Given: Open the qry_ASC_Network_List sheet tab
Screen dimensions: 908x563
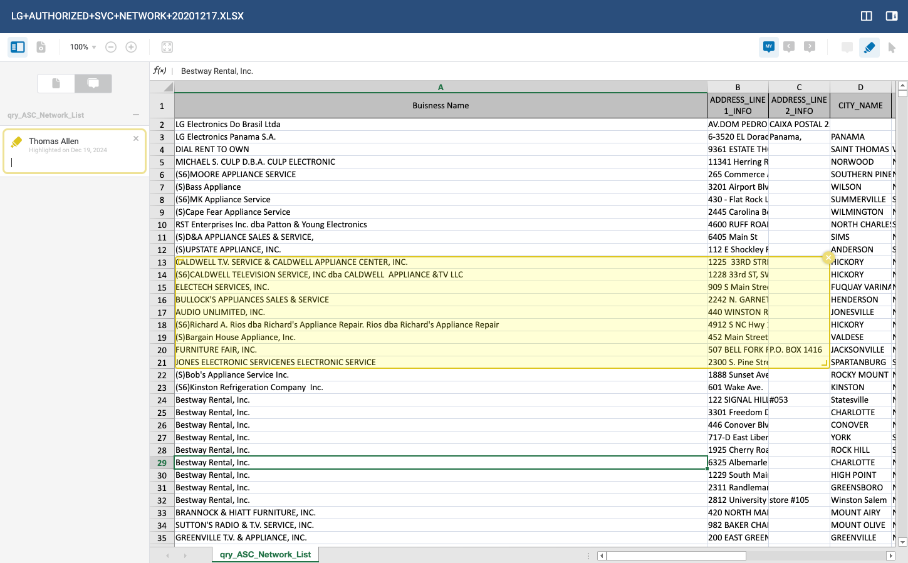Looking at the screenshot, I should 266,555.
